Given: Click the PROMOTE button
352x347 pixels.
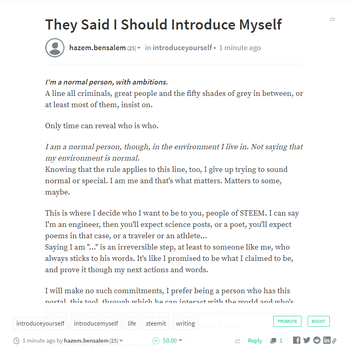Looking at the screenshot, I should (287, 321).
